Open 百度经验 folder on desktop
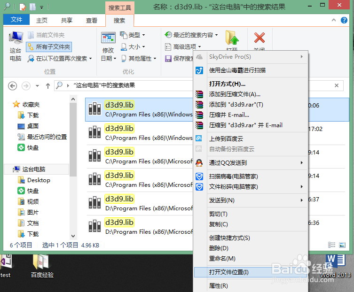 click(x=42, y=266)
